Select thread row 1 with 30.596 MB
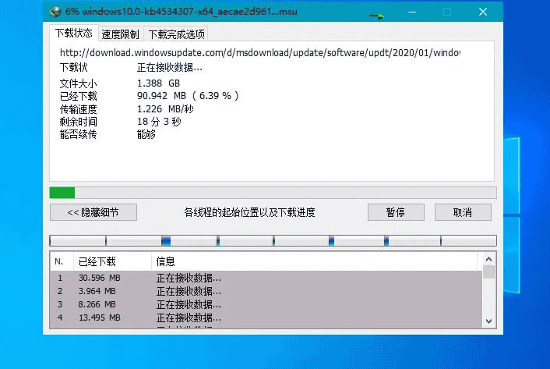550x369 pixels. pos(265,278)
